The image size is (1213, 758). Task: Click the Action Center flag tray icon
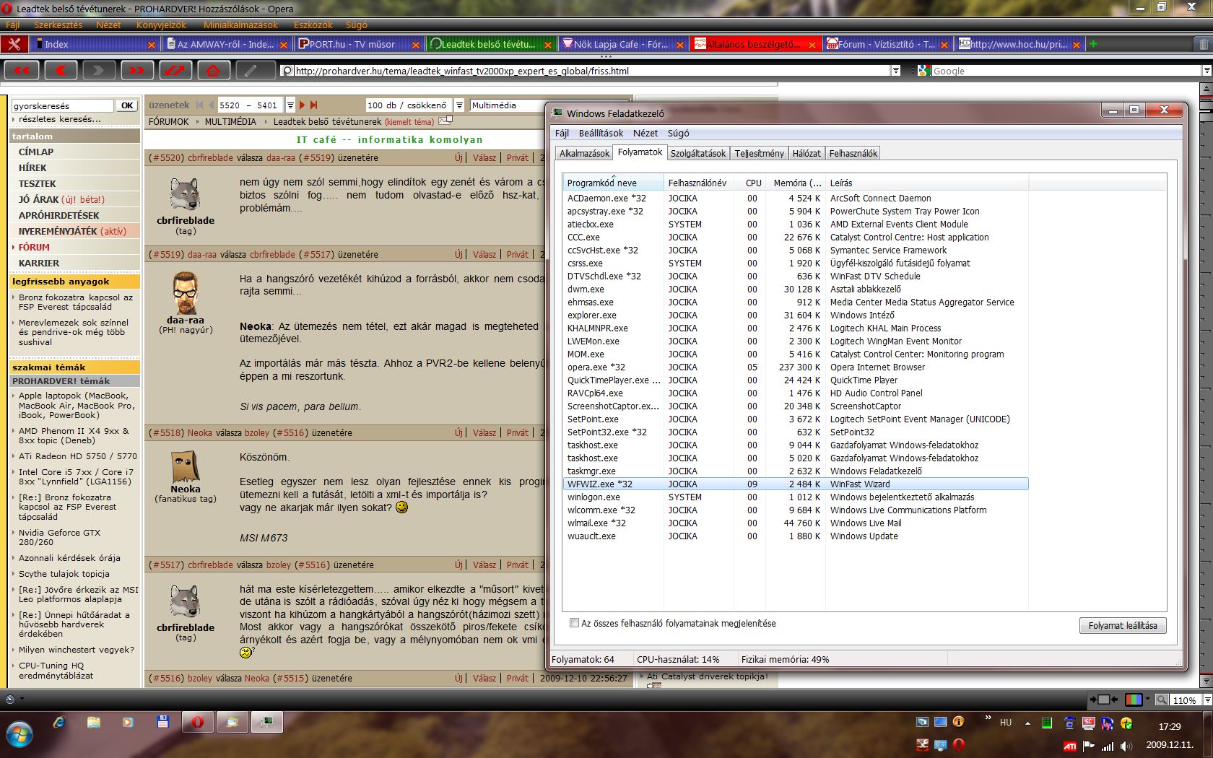[x=1089, y=746]
